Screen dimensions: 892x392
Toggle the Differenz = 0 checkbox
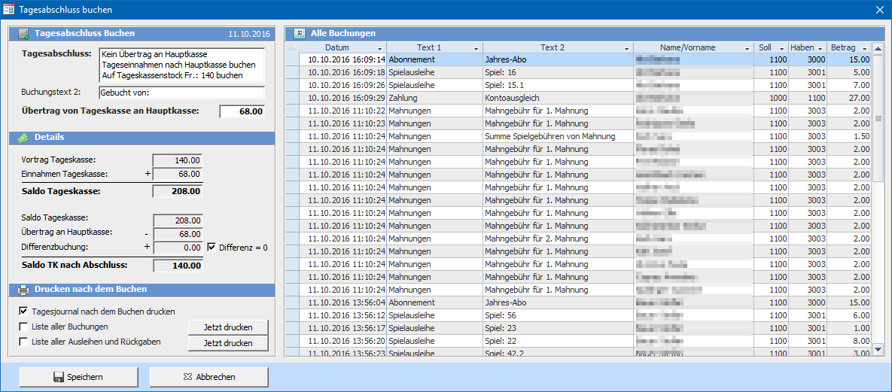coord(212,248)
